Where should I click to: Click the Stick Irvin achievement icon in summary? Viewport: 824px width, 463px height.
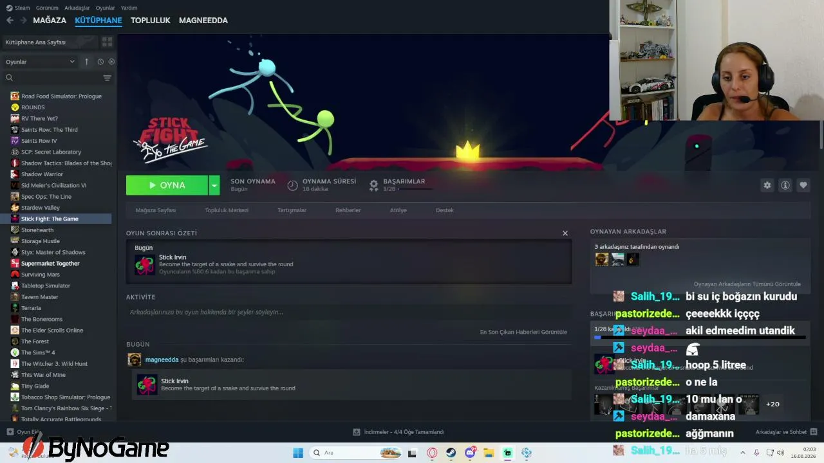[x=145, y=265]
